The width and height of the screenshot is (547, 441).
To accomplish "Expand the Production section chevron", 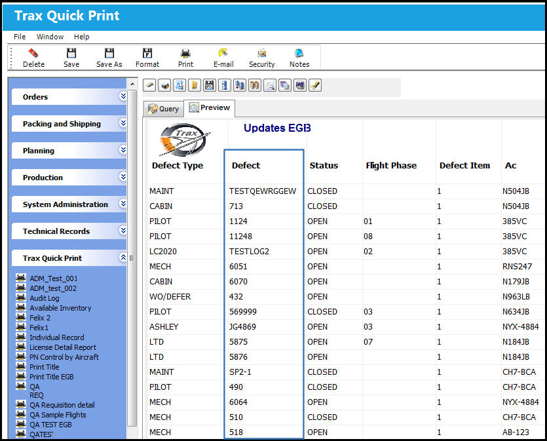I will coord(123,176).
